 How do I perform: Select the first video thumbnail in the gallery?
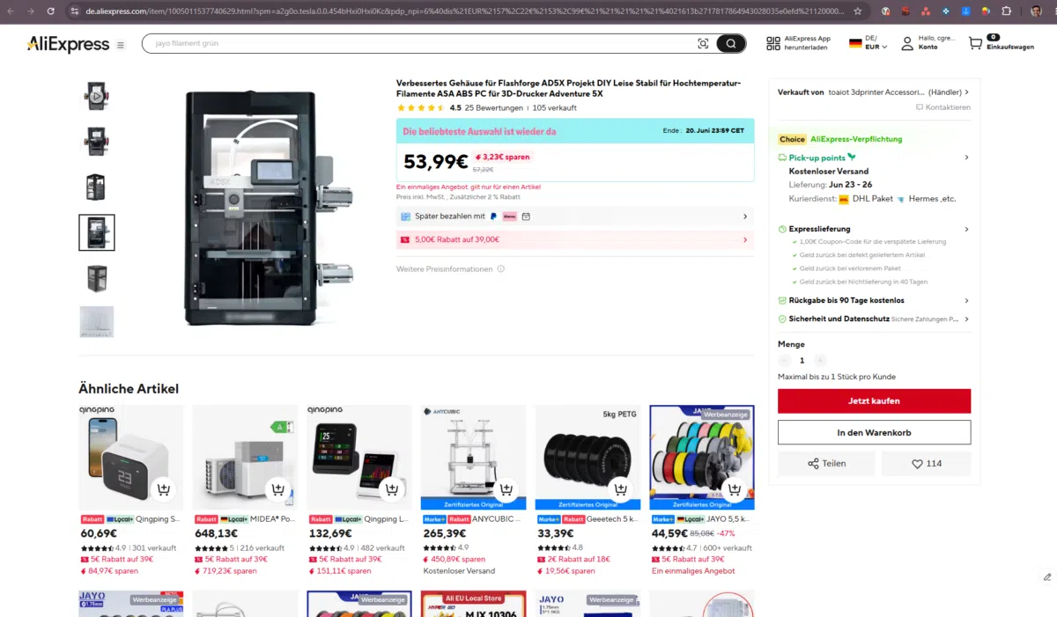click(x=96, y=95)
